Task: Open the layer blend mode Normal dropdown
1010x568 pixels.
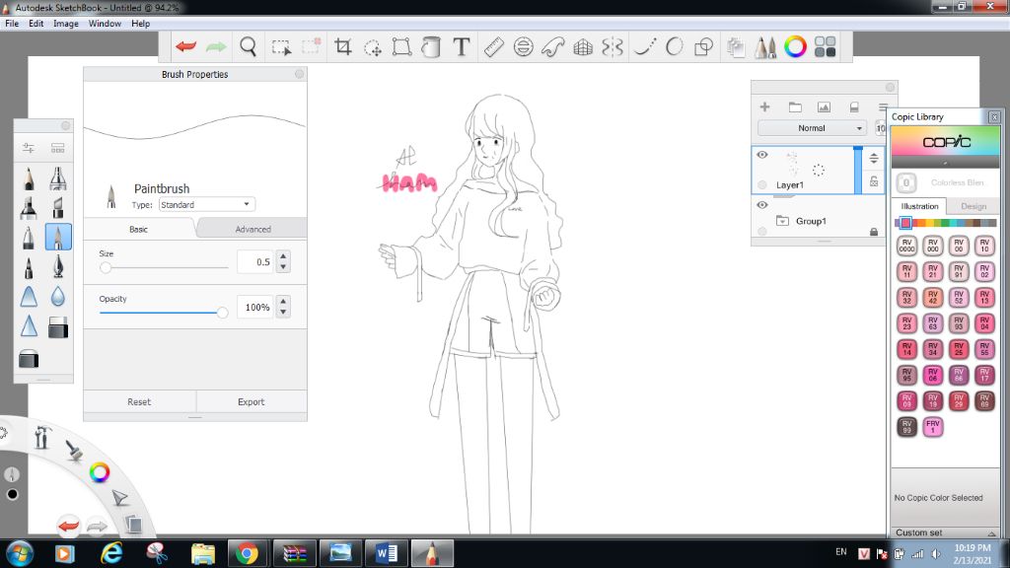Action: pos(812,128)
